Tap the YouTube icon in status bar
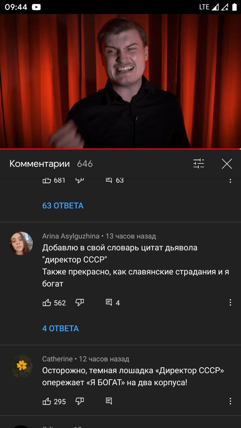 pyautogui.click(x=36, y=7)
